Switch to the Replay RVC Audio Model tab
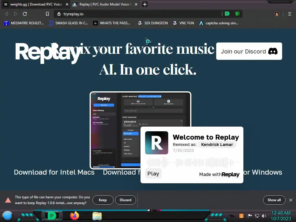 105,4
